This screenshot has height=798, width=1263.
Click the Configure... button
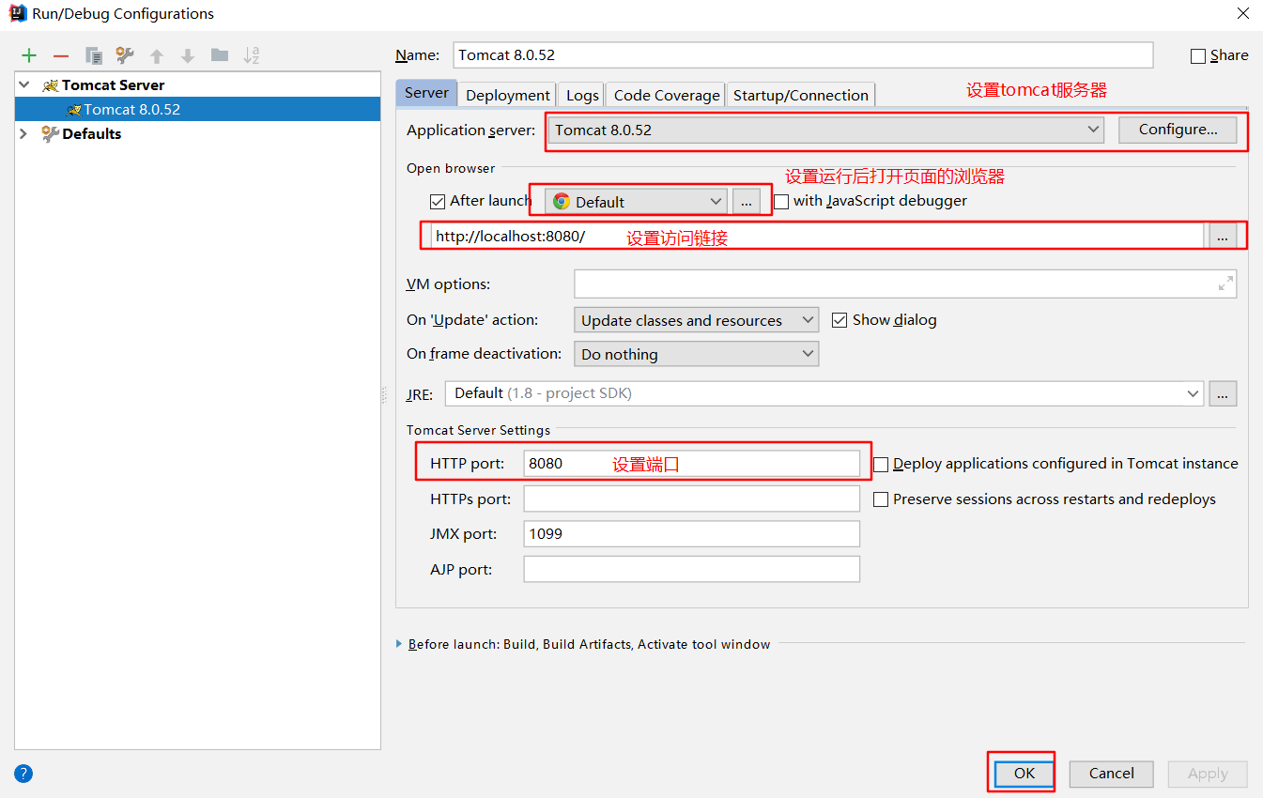pos(1178,130)
